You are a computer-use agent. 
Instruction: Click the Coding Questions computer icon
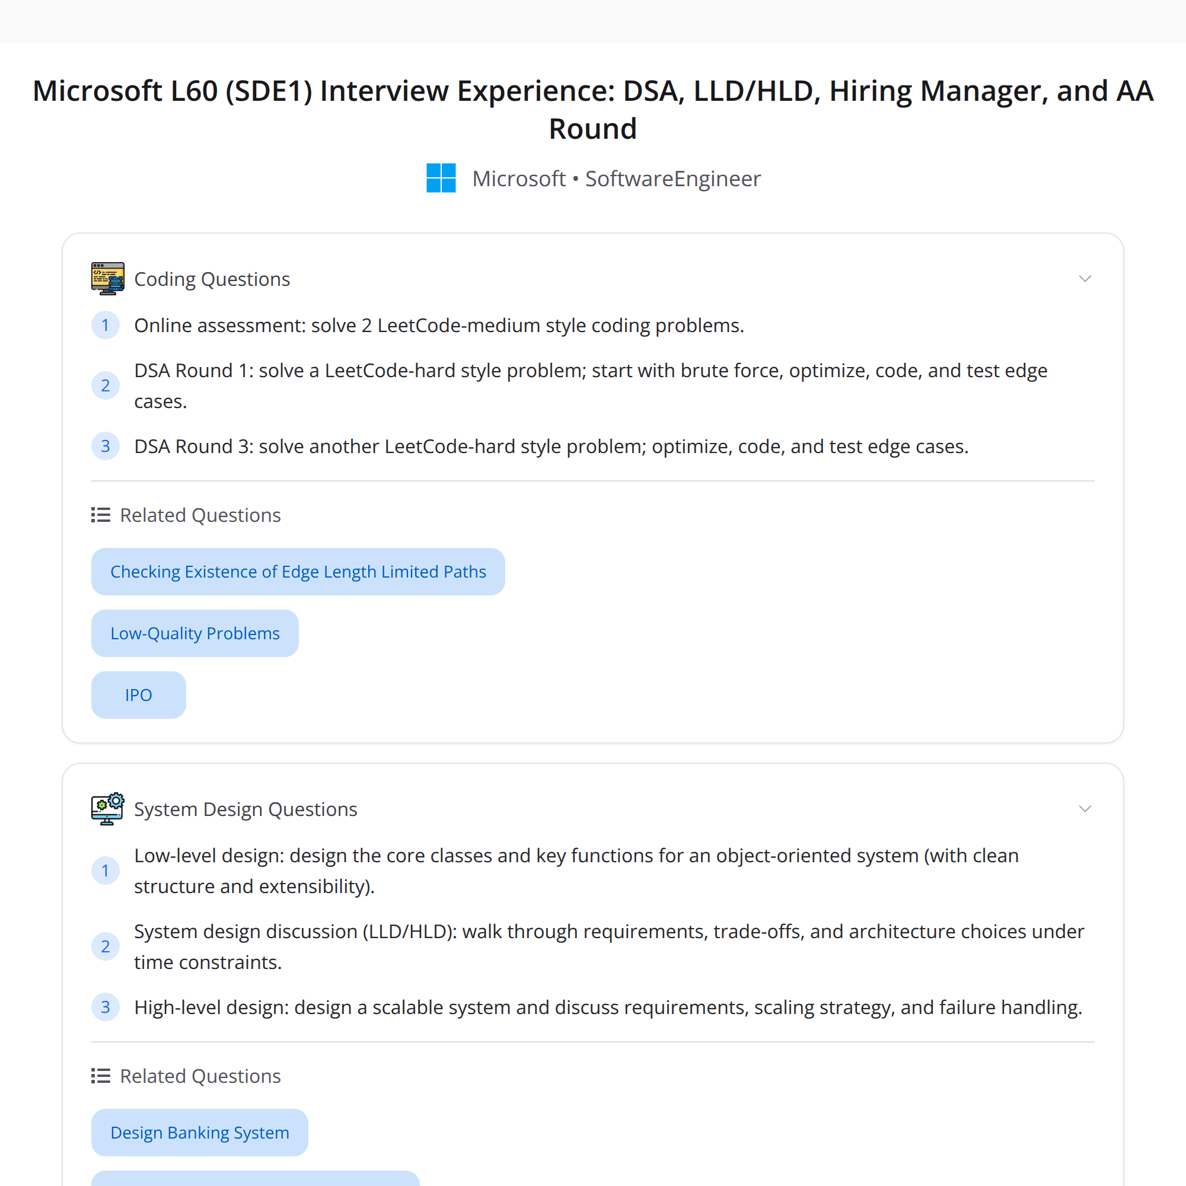[107, 279]
